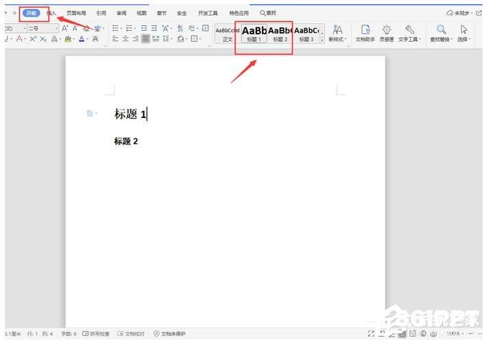
Task: Click the 未同步 cloud sync status
Action: pos(459,13)
